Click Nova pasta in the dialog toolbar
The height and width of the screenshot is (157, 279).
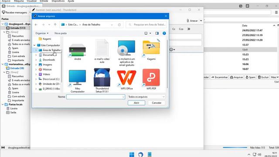pos(61,33)
